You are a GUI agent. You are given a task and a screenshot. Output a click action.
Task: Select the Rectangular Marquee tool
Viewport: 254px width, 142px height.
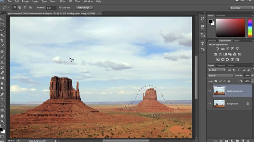point(2,25)
